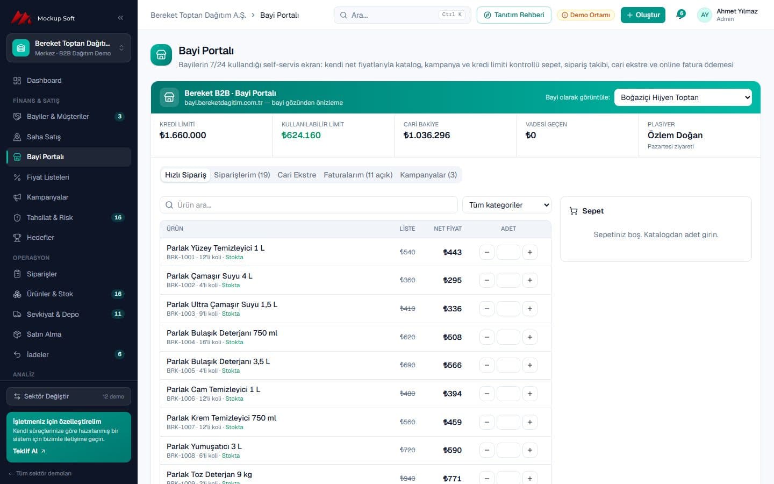Click the Sepet shopping cart icon

coord(574,211)
